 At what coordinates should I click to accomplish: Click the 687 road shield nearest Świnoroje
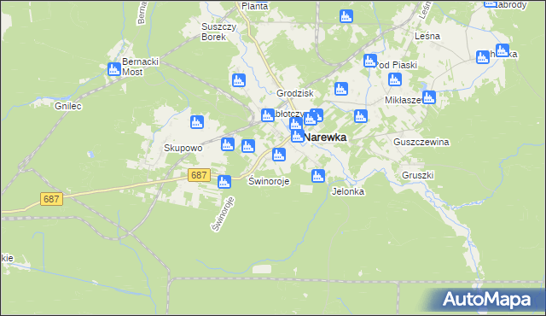(x=199, y=175)
